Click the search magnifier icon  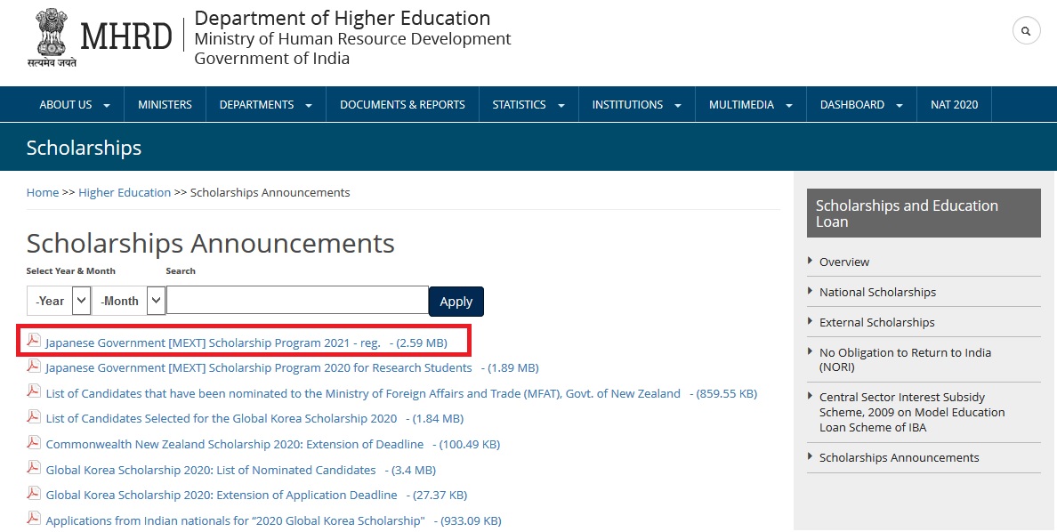coord(1026,31)
